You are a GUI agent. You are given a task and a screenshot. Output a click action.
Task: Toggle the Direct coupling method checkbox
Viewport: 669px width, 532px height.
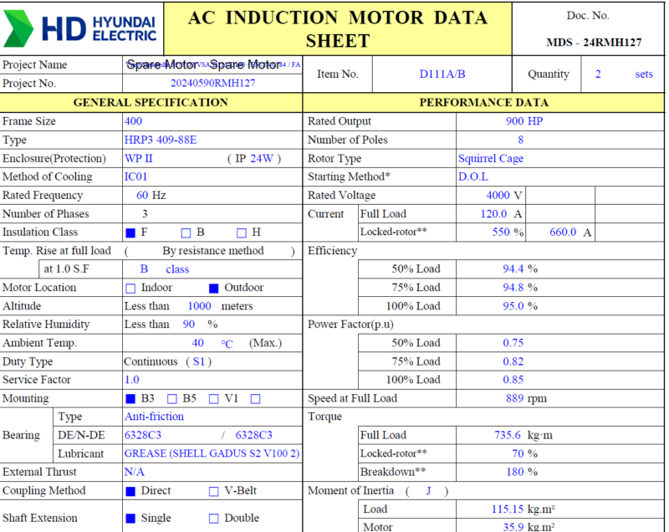[x=130, y=492]
